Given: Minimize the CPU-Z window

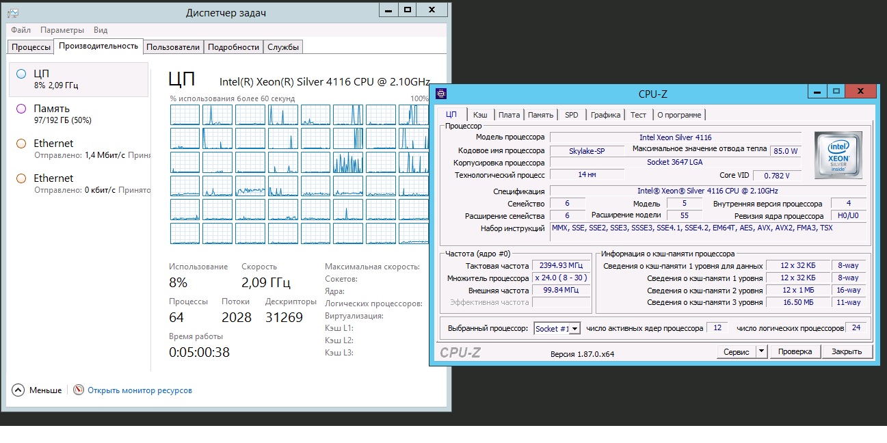Looking at the screenshot, I should (817, 90).
